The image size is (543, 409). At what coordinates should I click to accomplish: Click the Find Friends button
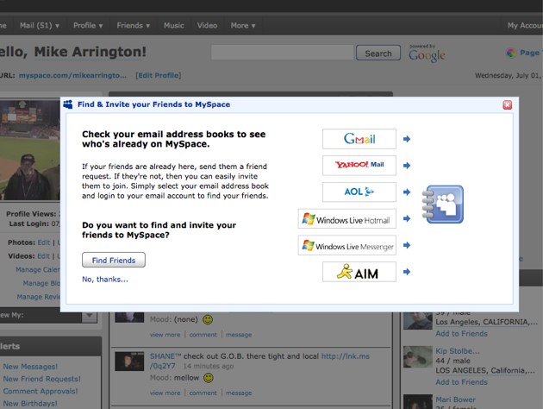[x=114, y=260]
